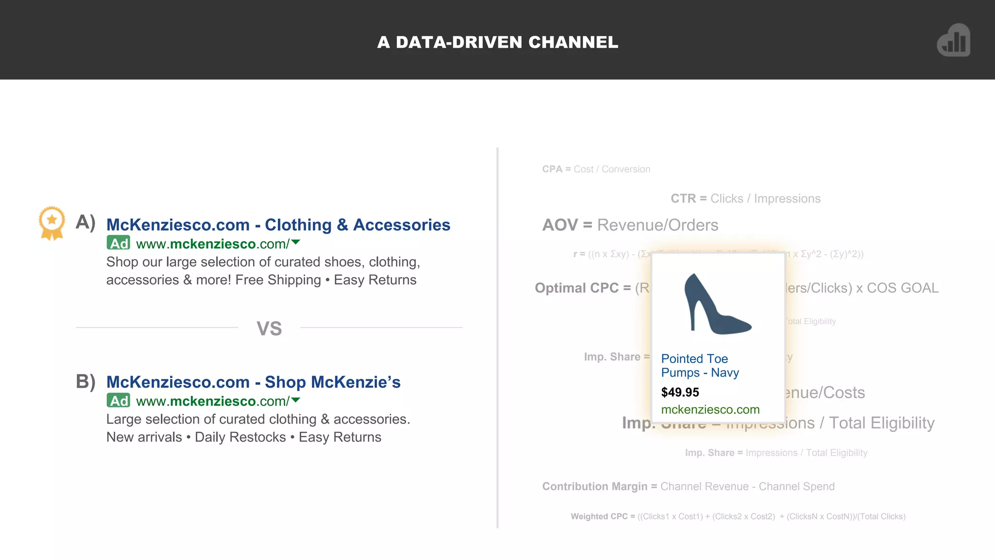Open the Pointed Toe Pumps - Navy product title

700,365
